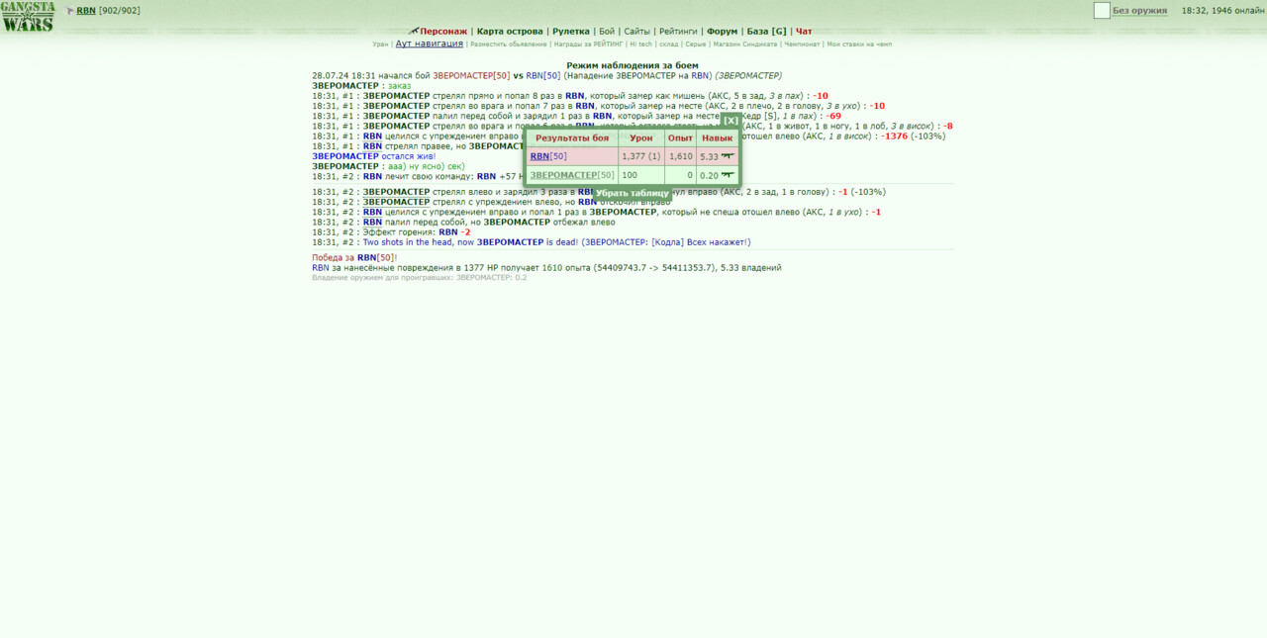Open Магазин Синдиката link
Image resolution: width=1267 pixels, height=638 pixels.
(x=745, y=45)
